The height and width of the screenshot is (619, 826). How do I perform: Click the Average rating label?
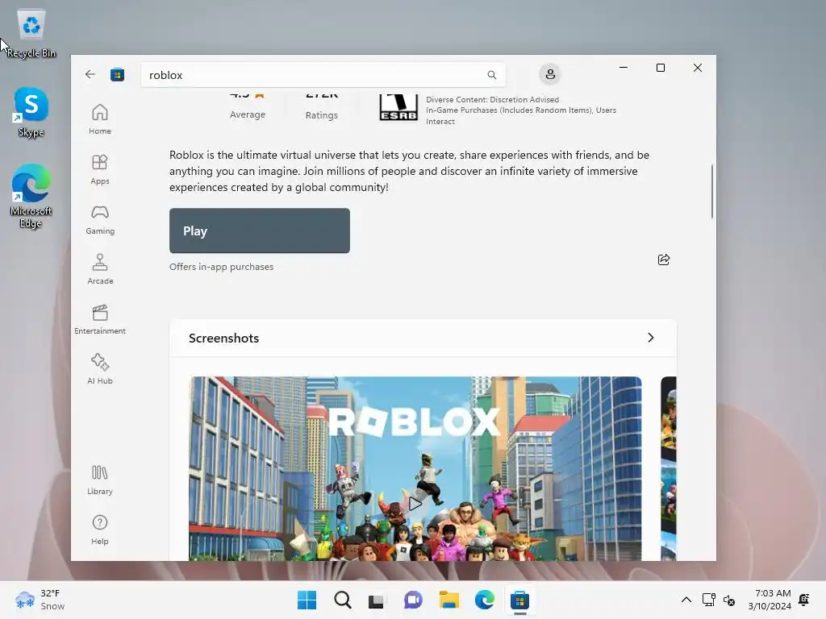(x=247, y=114)
